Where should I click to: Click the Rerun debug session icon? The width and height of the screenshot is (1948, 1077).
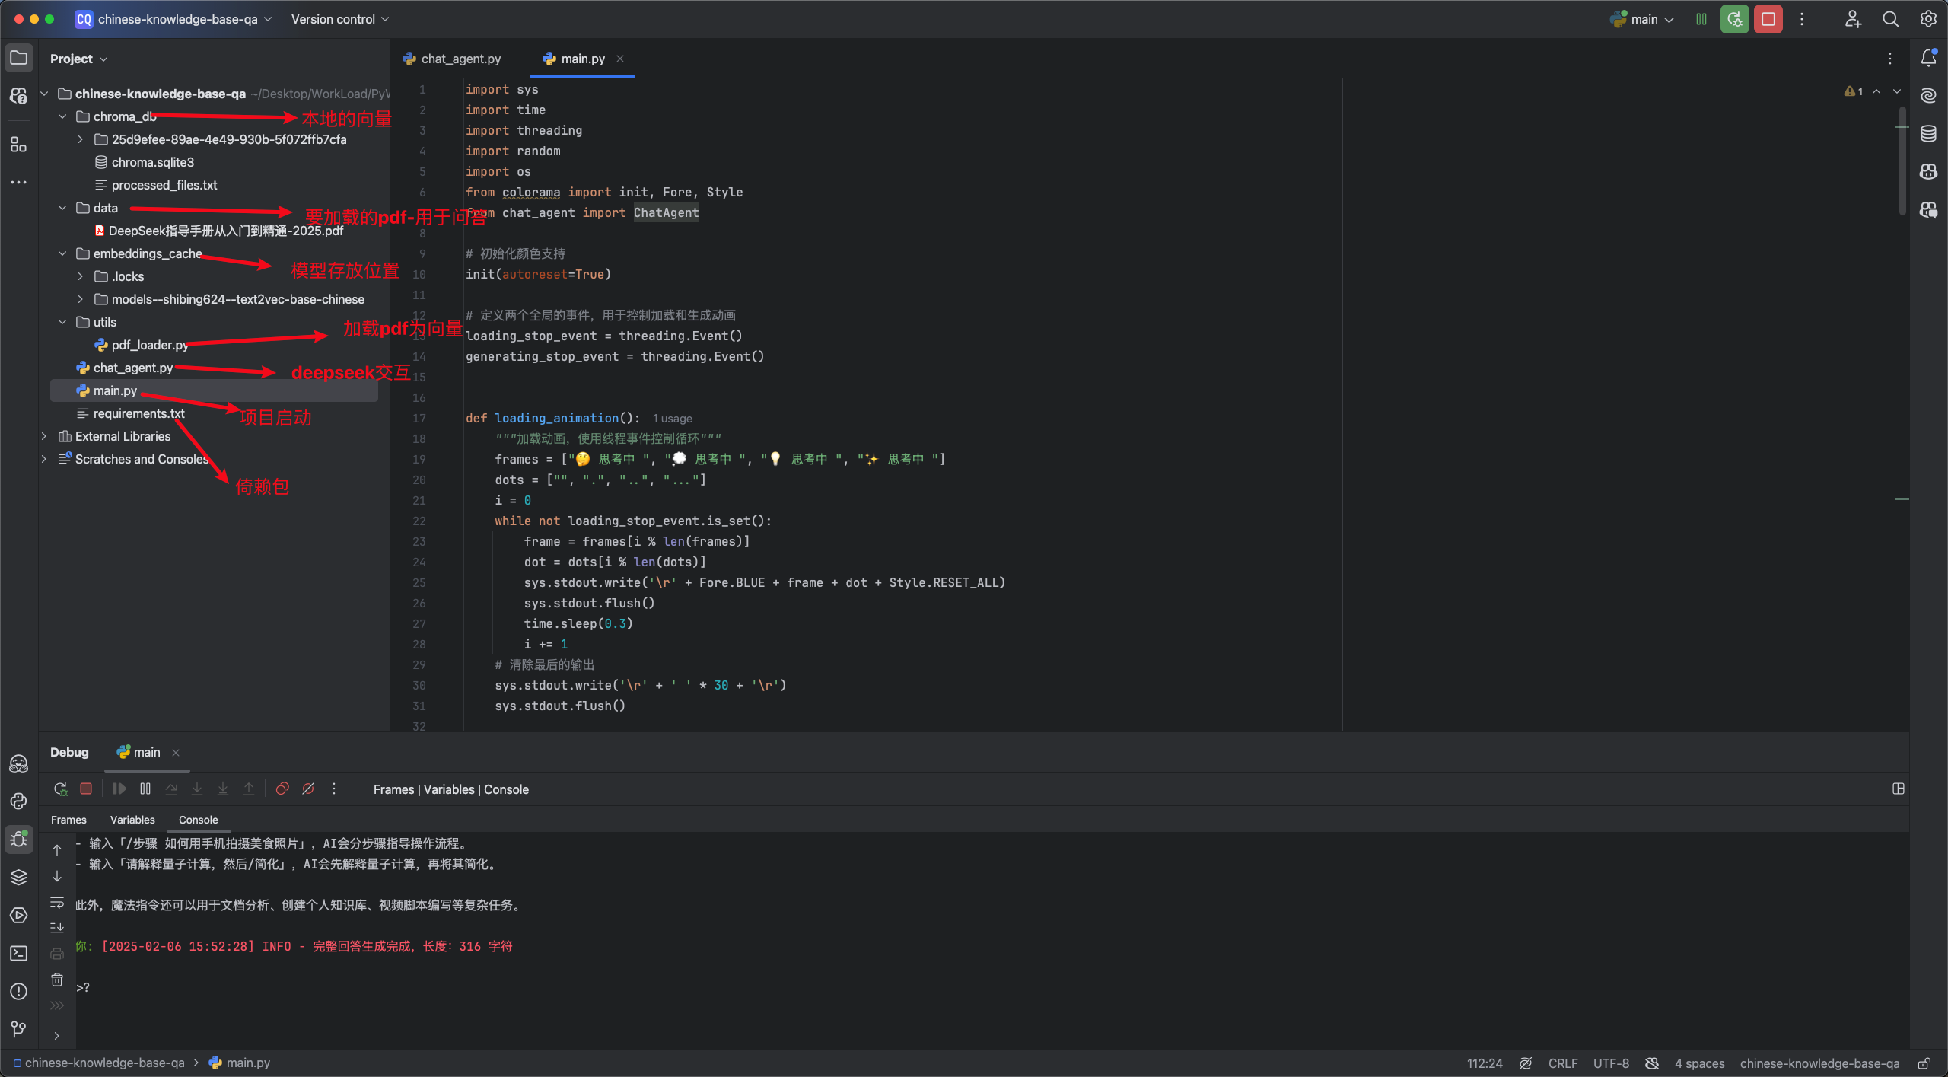coord(60,789)
